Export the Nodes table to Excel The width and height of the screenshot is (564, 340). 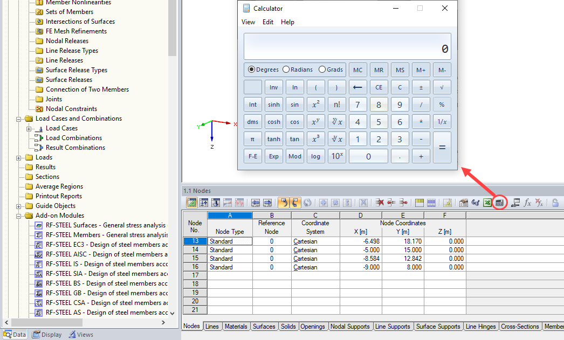coord(487,203)
